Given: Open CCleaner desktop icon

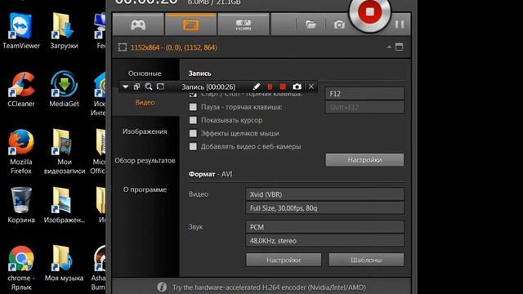Looking at the screenshot, I should (x=21, y=89).
